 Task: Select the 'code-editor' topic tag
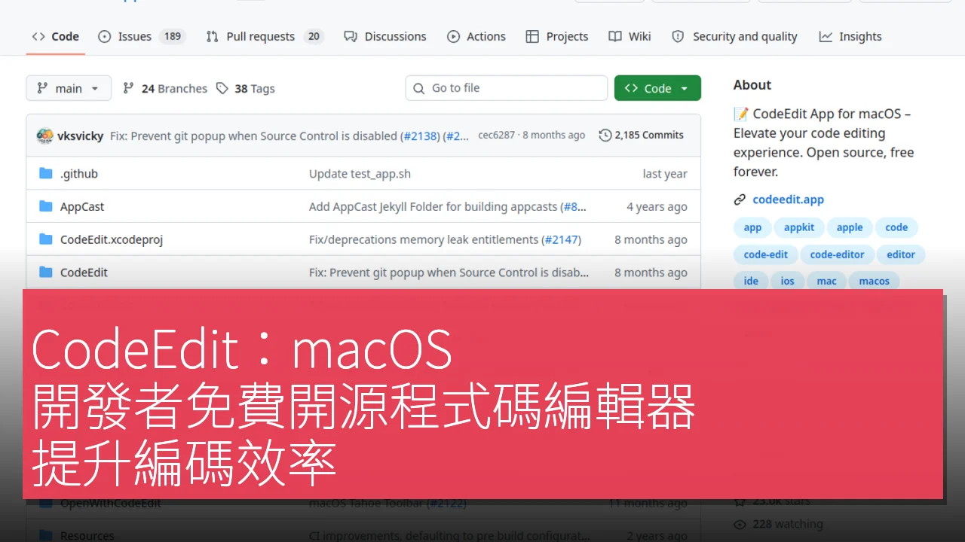tap(837, 254)
